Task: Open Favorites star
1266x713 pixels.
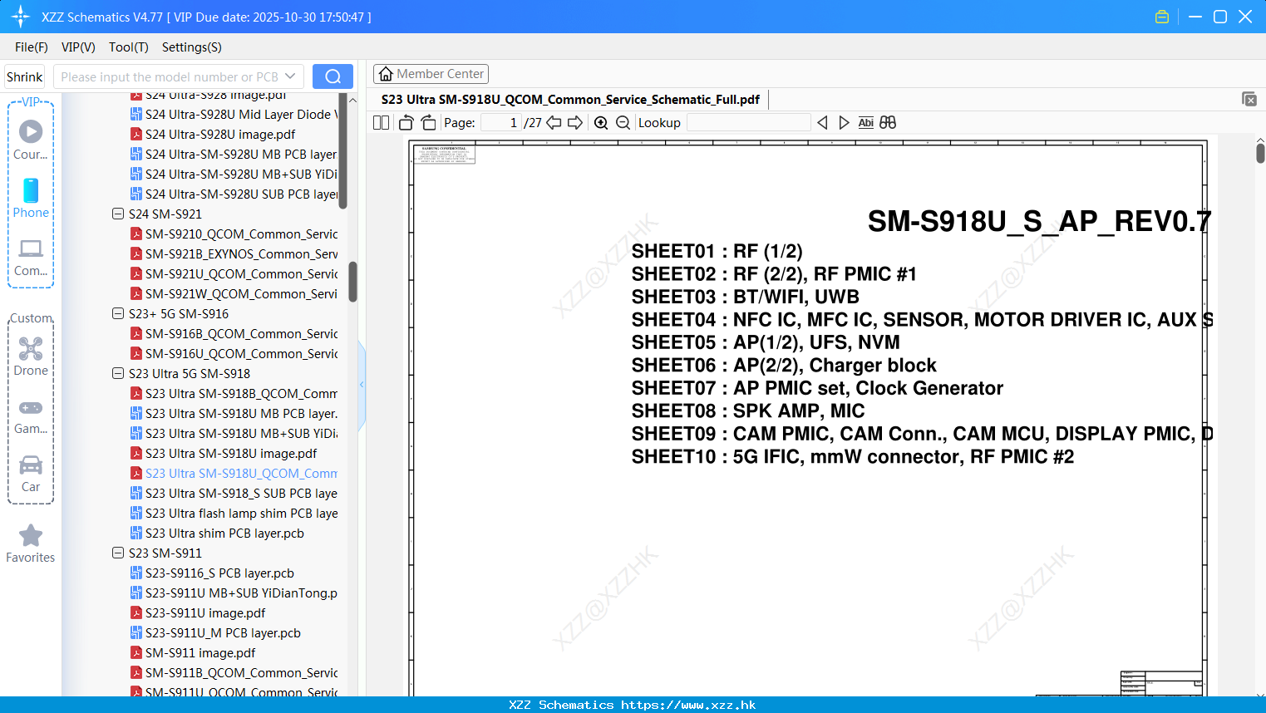Action: tap(31, 544)
